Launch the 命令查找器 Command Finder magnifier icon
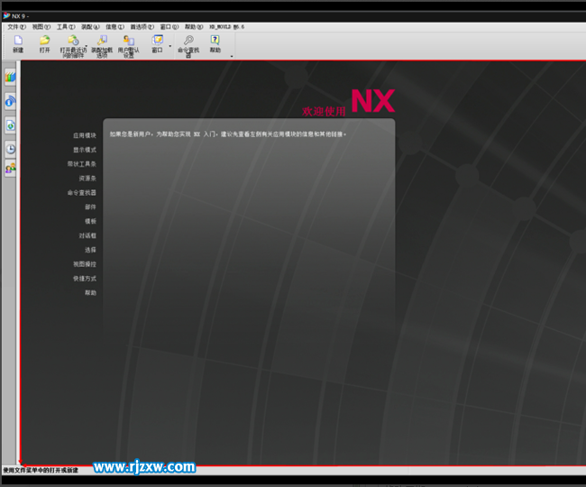The height and width of the screenshot is (487, 586). [188, 40]
